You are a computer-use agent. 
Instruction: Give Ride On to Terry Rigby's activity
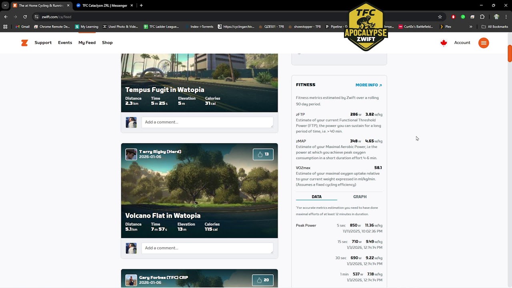[x=263, y=154]
